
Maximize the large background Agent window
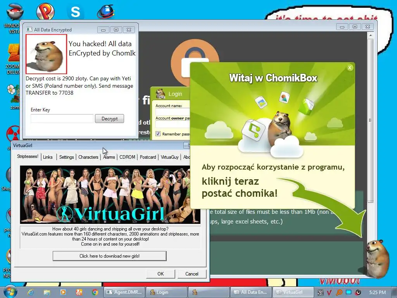click(355, 27)
